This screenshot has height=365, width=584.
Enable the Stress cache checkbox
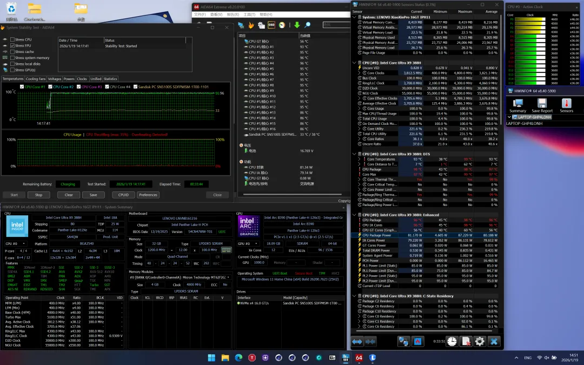click(x=12, y=52)
